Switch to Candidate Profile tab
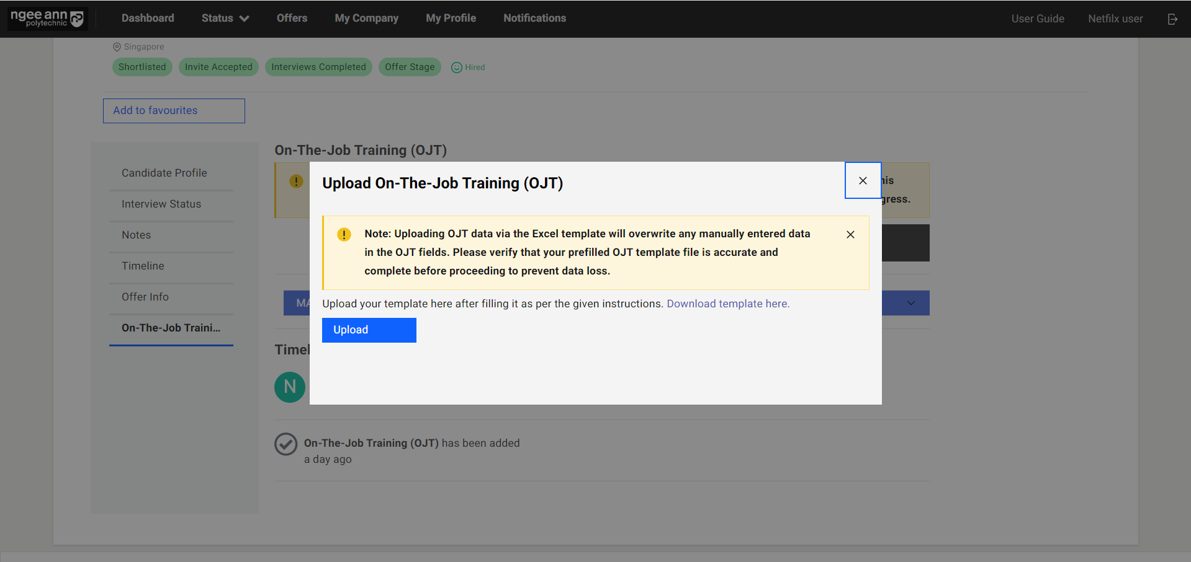This screenshot has height=562, width=1191. 164,173
